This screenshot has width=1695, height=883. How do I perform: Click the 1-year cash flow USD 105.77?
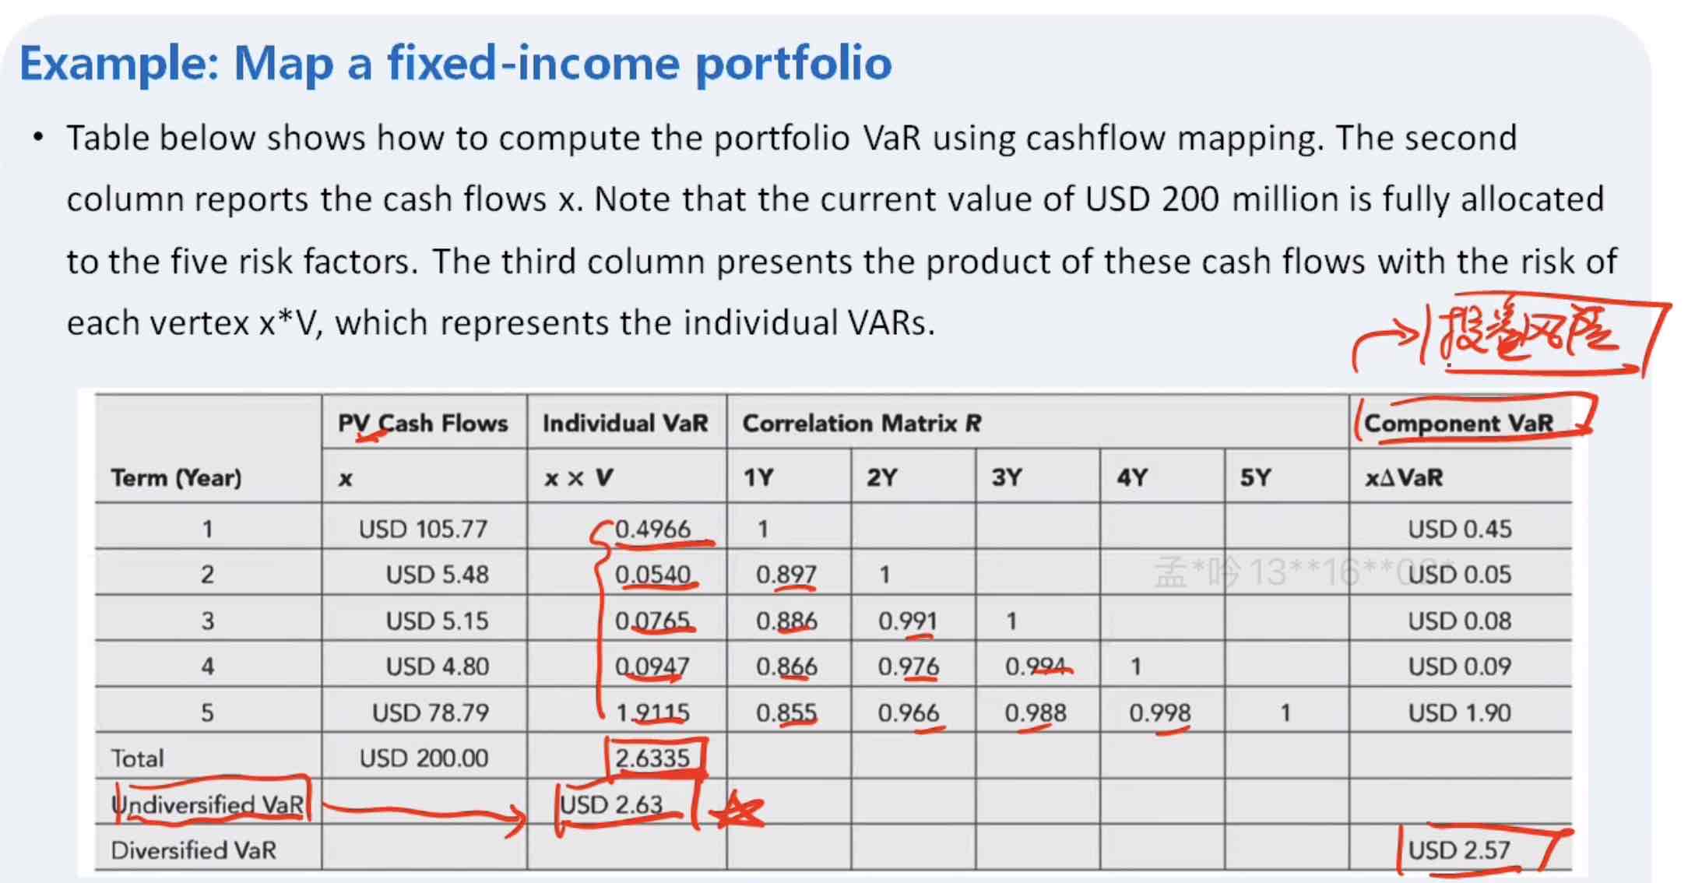click(423, 529)
